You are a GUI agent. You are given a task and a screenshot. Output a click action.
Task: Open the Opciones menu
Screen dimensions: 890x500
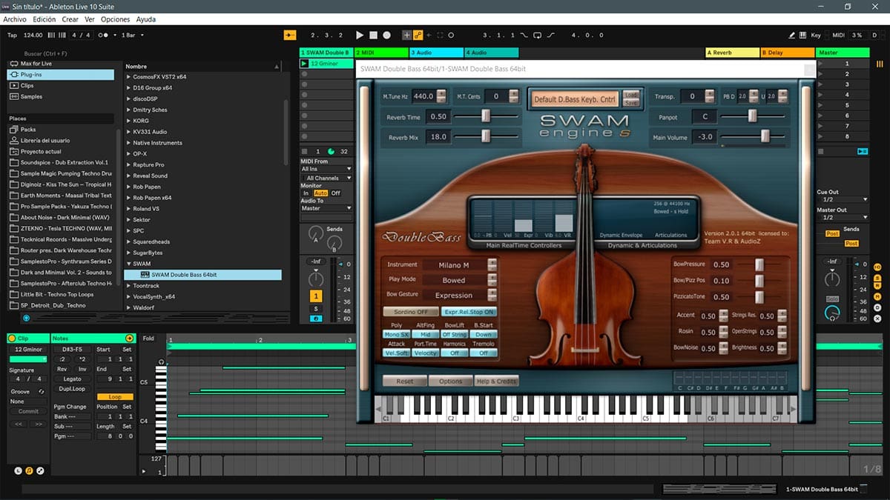coord(115,19)
